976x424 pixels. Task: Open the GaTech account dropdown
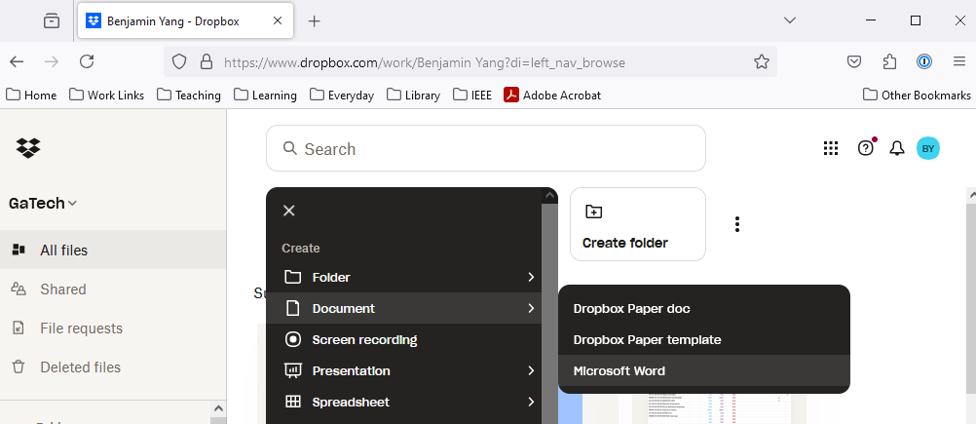[43, 204]
